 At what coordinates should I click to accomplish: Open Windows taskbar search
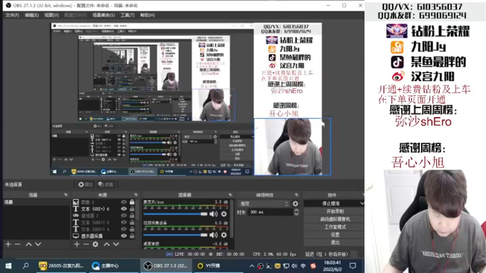tap(26, 266)
